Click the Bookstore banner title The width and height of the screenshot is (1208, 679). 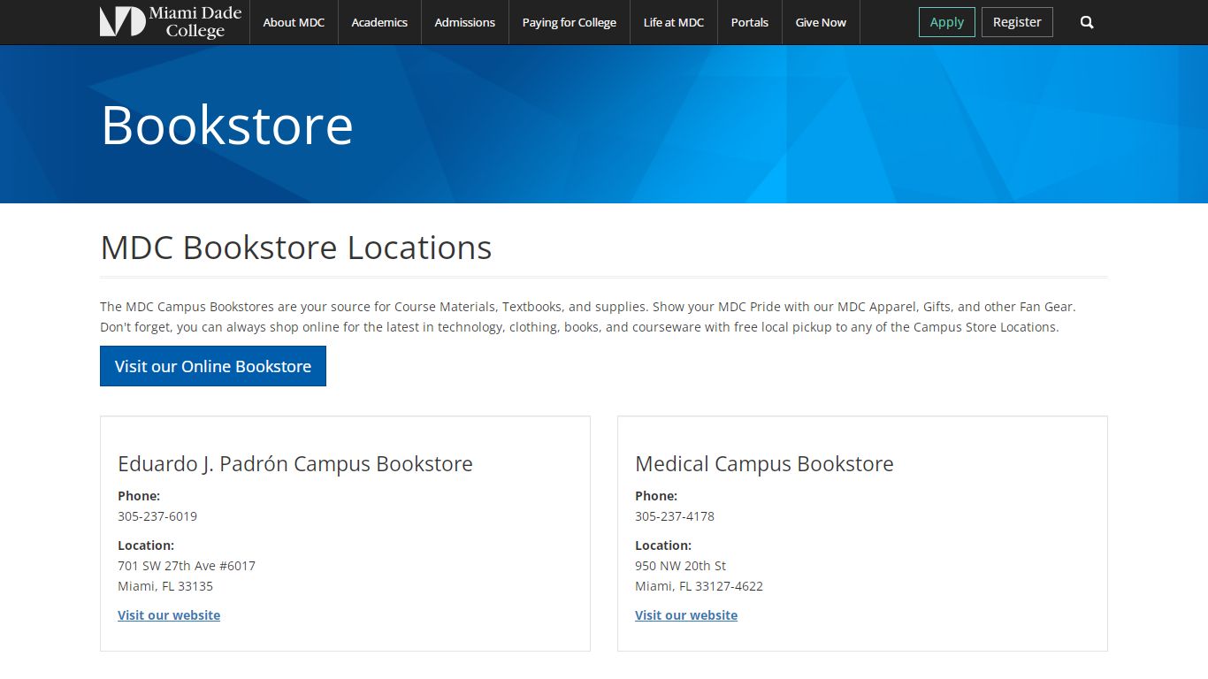[x=227, y=125]
